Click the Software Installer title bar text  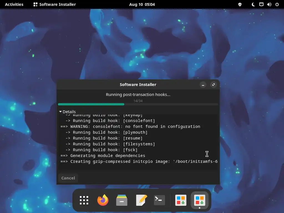pos(138,85)
